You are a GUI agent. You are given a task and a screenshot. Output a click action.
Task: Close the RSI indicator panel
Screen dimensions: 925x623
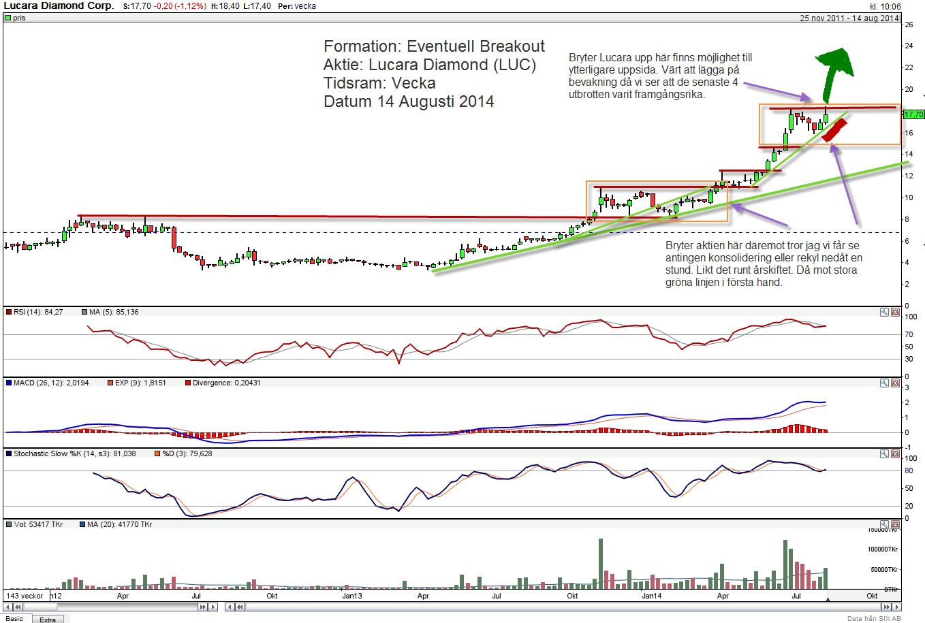point(895,313)
